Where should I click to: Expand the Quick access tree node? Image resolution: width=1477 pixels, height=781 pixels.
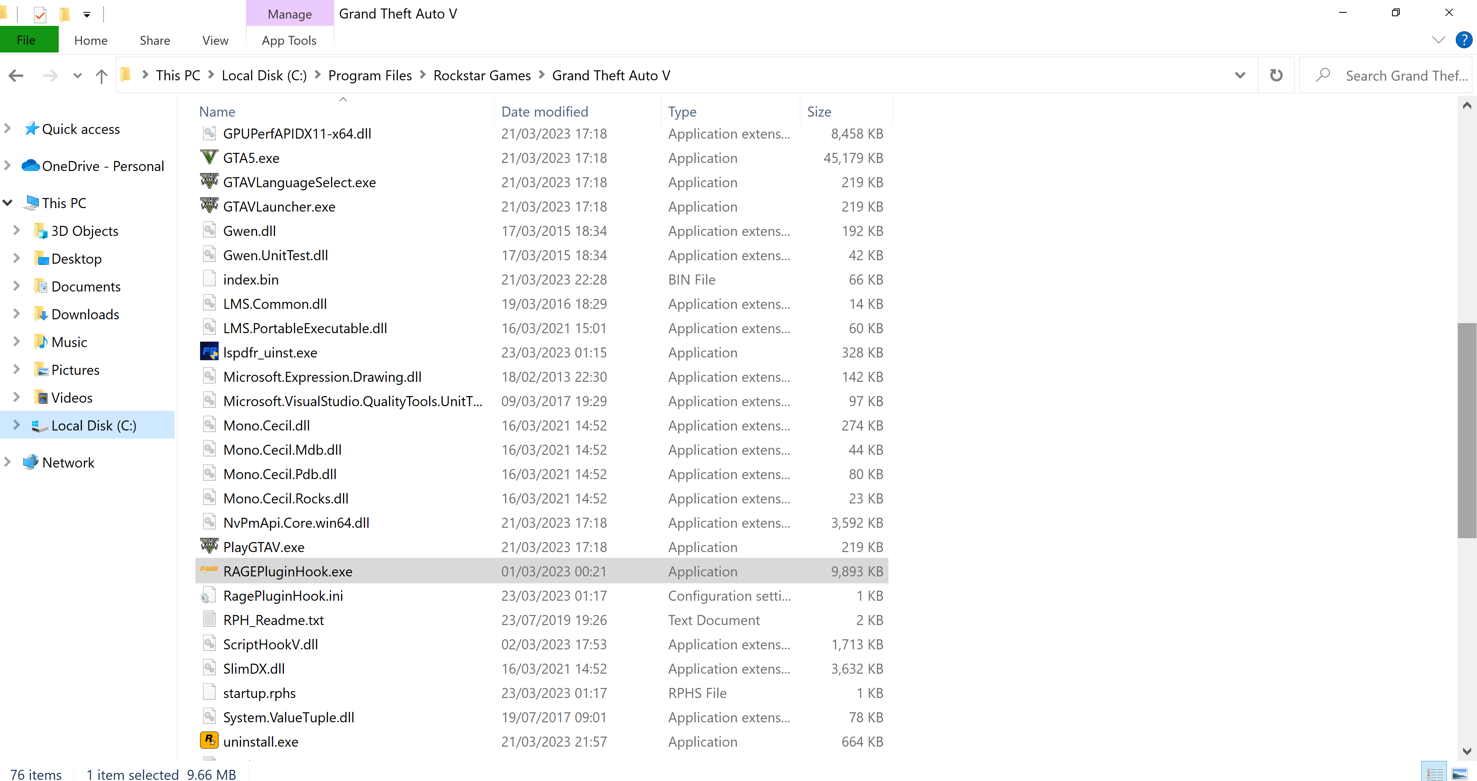tap(8, 128)
